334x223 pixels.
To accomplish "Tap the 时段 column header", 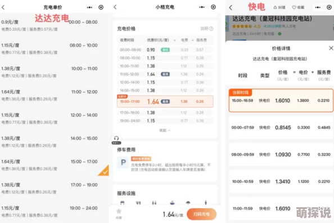I will point(242,75).
